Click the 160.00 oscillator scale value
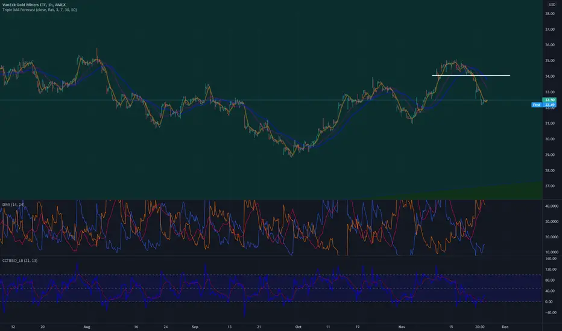562x331 pixels. point(551,258)
